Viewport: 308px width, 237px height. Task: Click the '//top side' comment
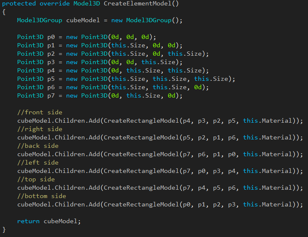coord(36,179)
